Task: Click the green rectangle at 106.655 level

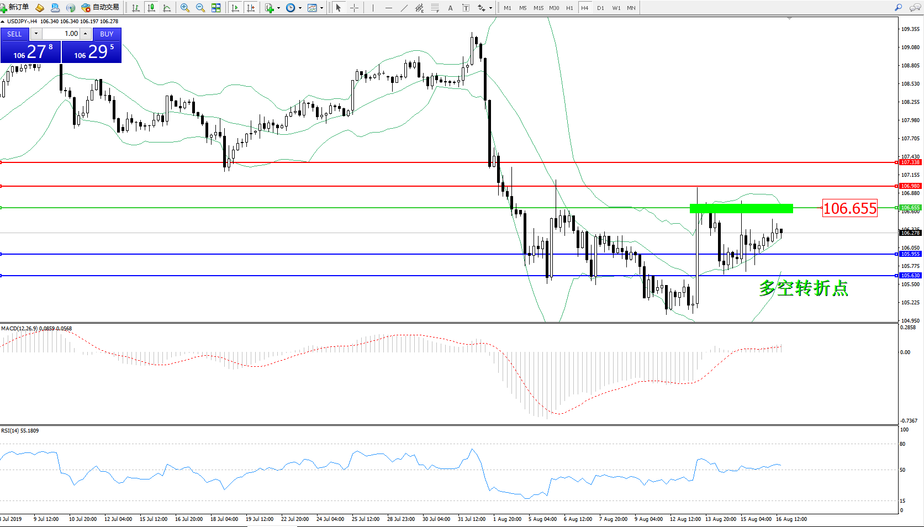Action: (x=741, y=208)
